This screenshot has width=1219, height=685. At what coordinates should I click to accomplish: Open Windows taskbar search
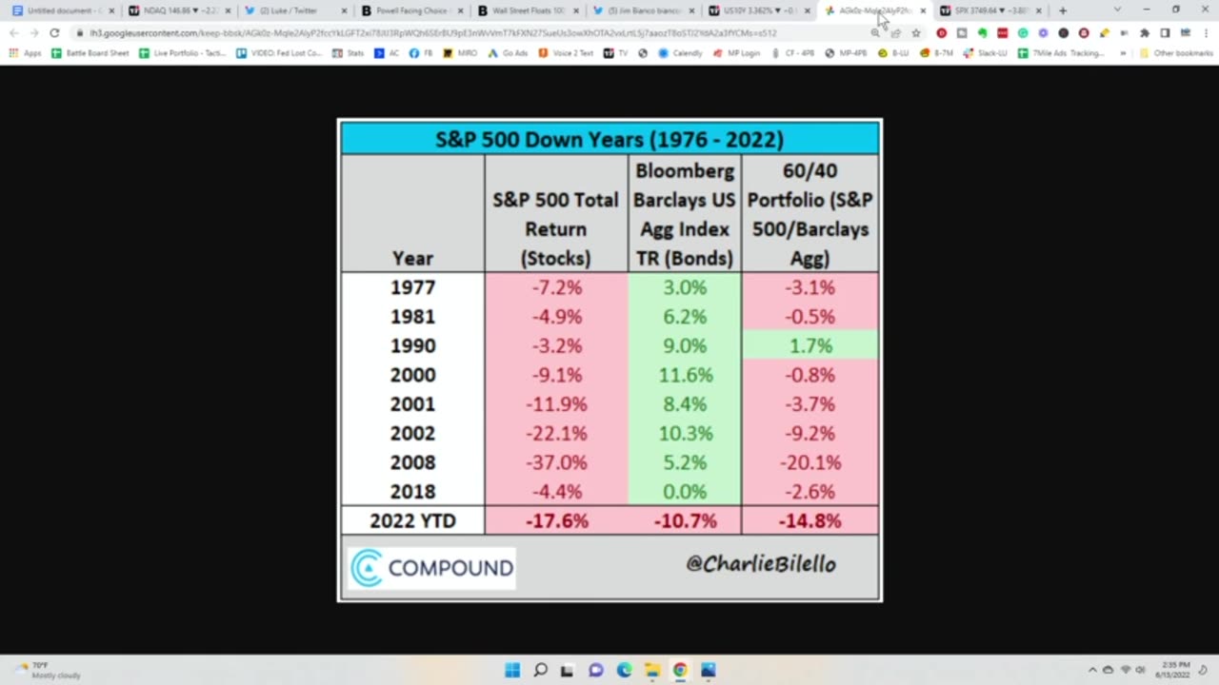pos(540,670)
